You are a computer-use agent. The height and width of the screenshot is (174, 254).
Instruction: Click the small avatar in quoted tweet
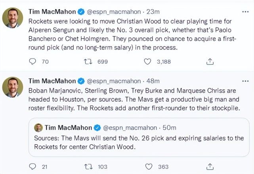coord(38,127)
